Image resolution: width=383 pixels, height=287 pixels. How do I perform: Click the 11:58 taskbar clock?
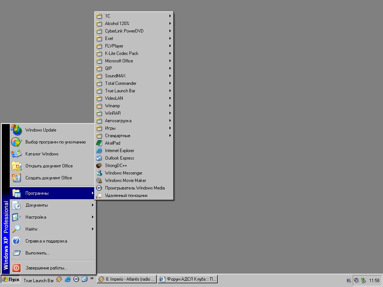tap(374, 281)
